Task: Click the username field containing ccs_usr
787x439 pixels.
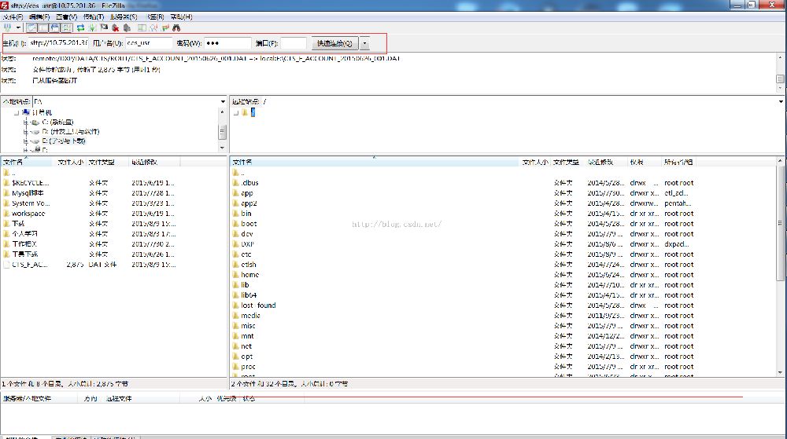Action: (149, 43)
